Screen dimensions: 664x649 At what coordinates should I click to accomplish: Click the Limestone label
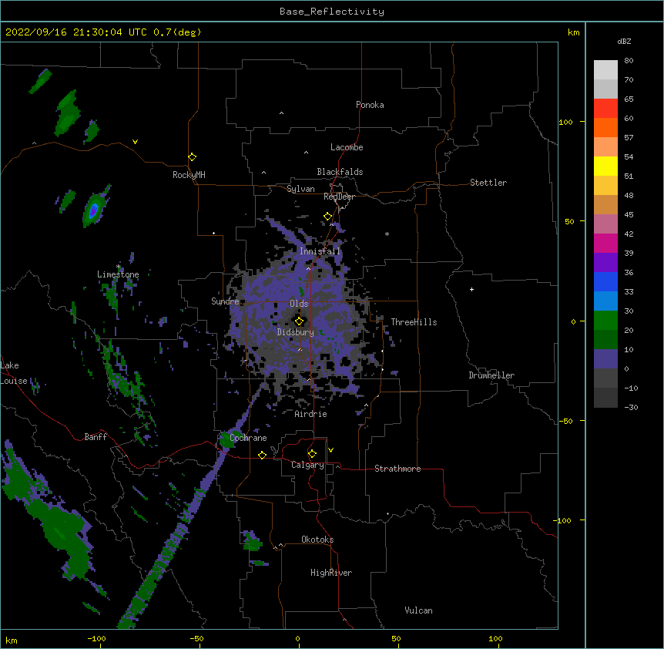pyautogui.click(x=118, y=274)
